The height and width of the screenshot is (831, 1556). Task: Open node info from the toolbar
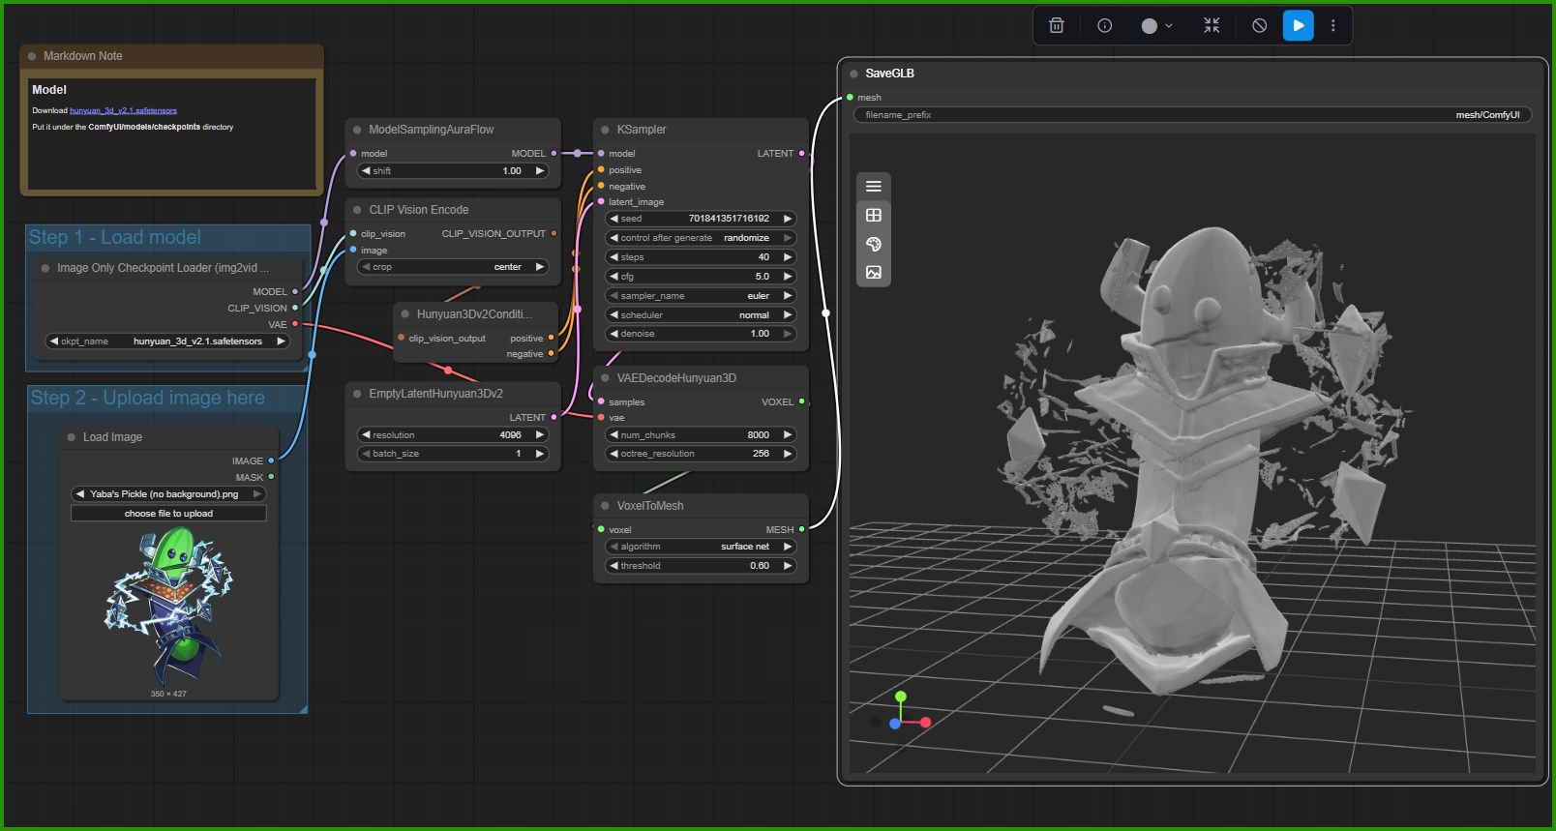(1104, 26)
